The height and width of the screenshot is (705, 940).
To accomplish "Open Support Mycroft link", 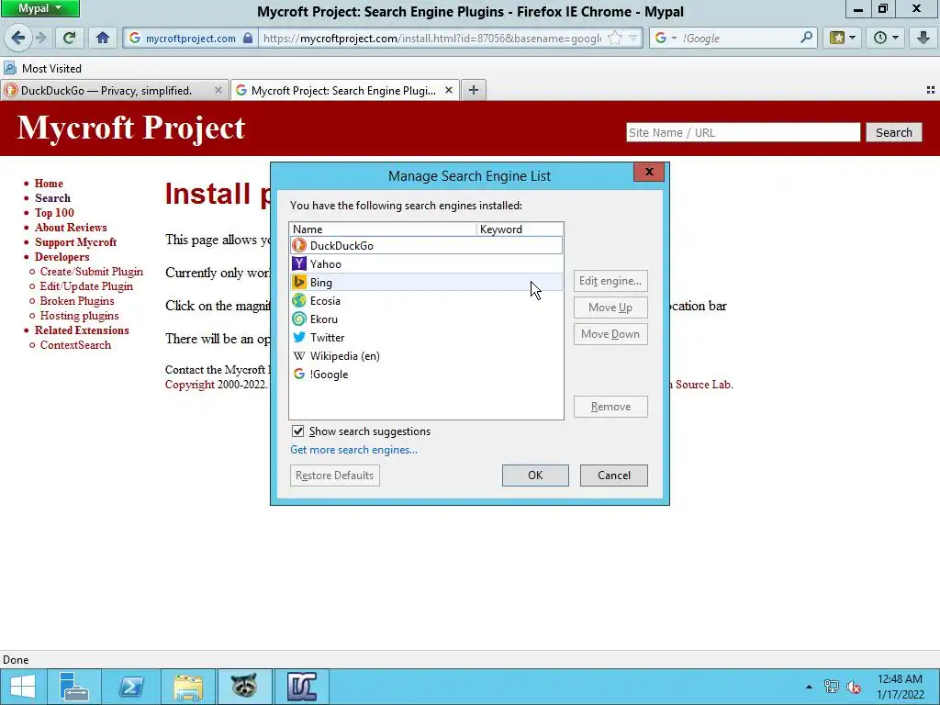I will [x=75, y=242].
